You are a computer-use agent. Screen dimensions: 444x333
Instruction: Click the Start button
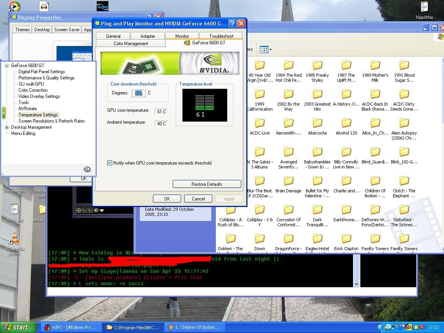click(x=18, y=327)
